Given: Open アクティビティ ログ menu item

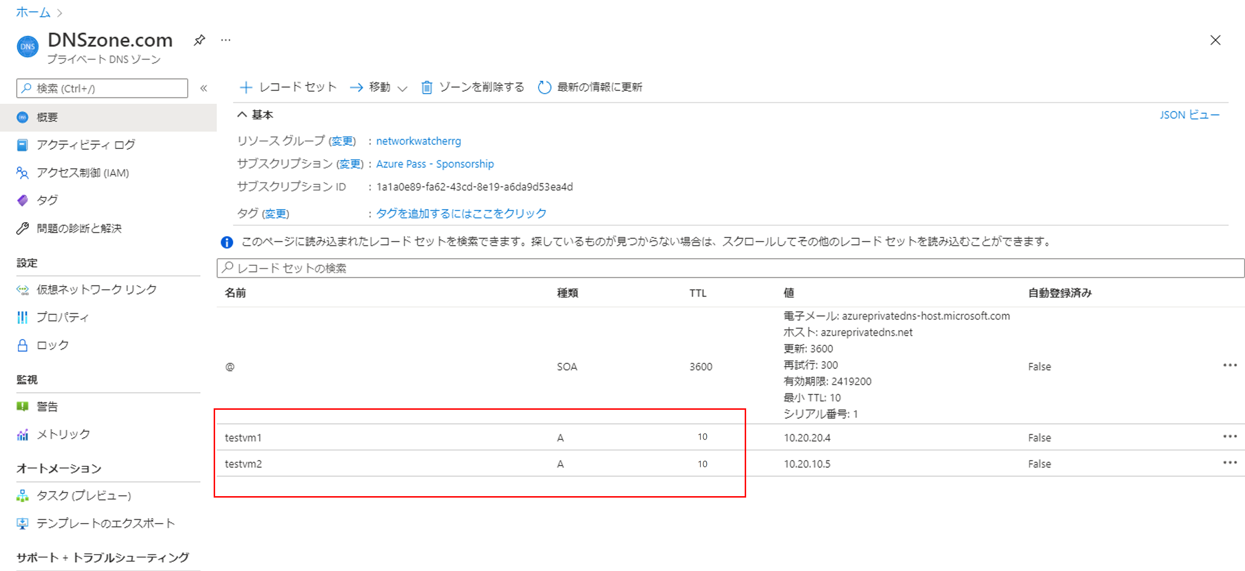Looking at the screenshot, I should click(86, 145).
